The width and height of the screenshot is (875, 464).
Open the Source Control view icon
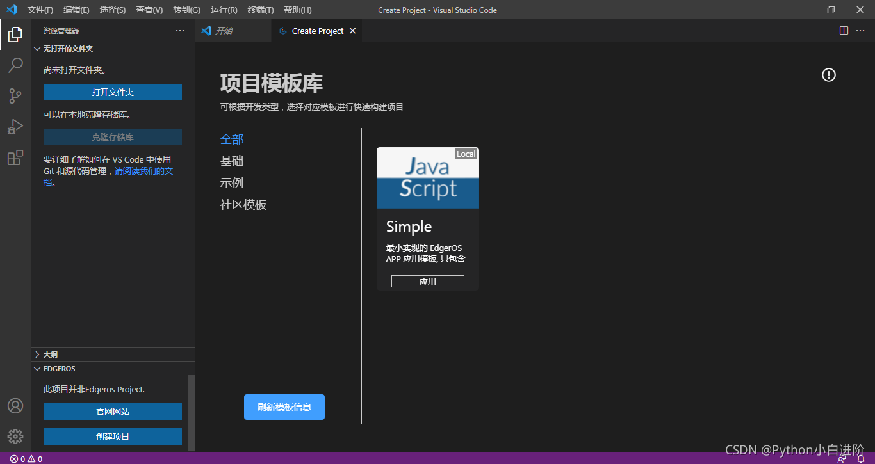tap(15, 96)
